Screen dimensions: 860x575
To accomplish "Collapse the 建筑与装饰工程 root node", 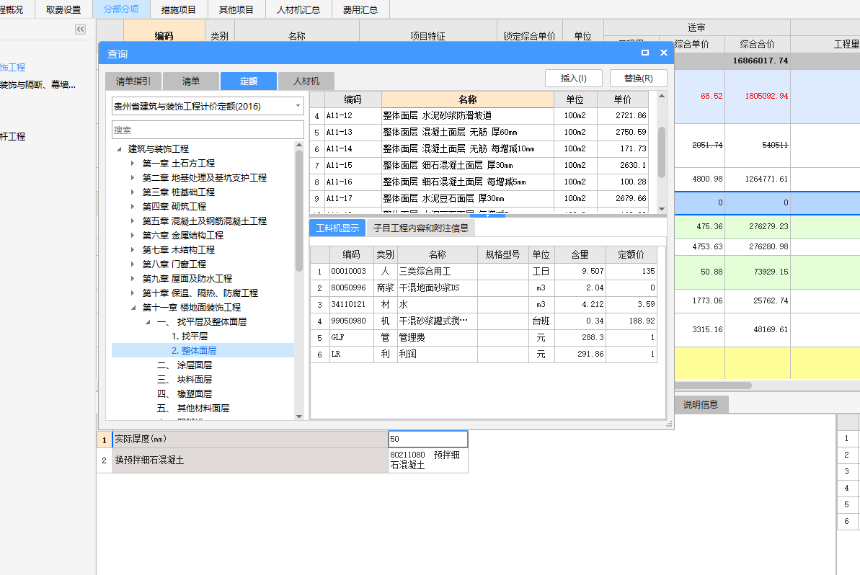I will coord(119,149).
